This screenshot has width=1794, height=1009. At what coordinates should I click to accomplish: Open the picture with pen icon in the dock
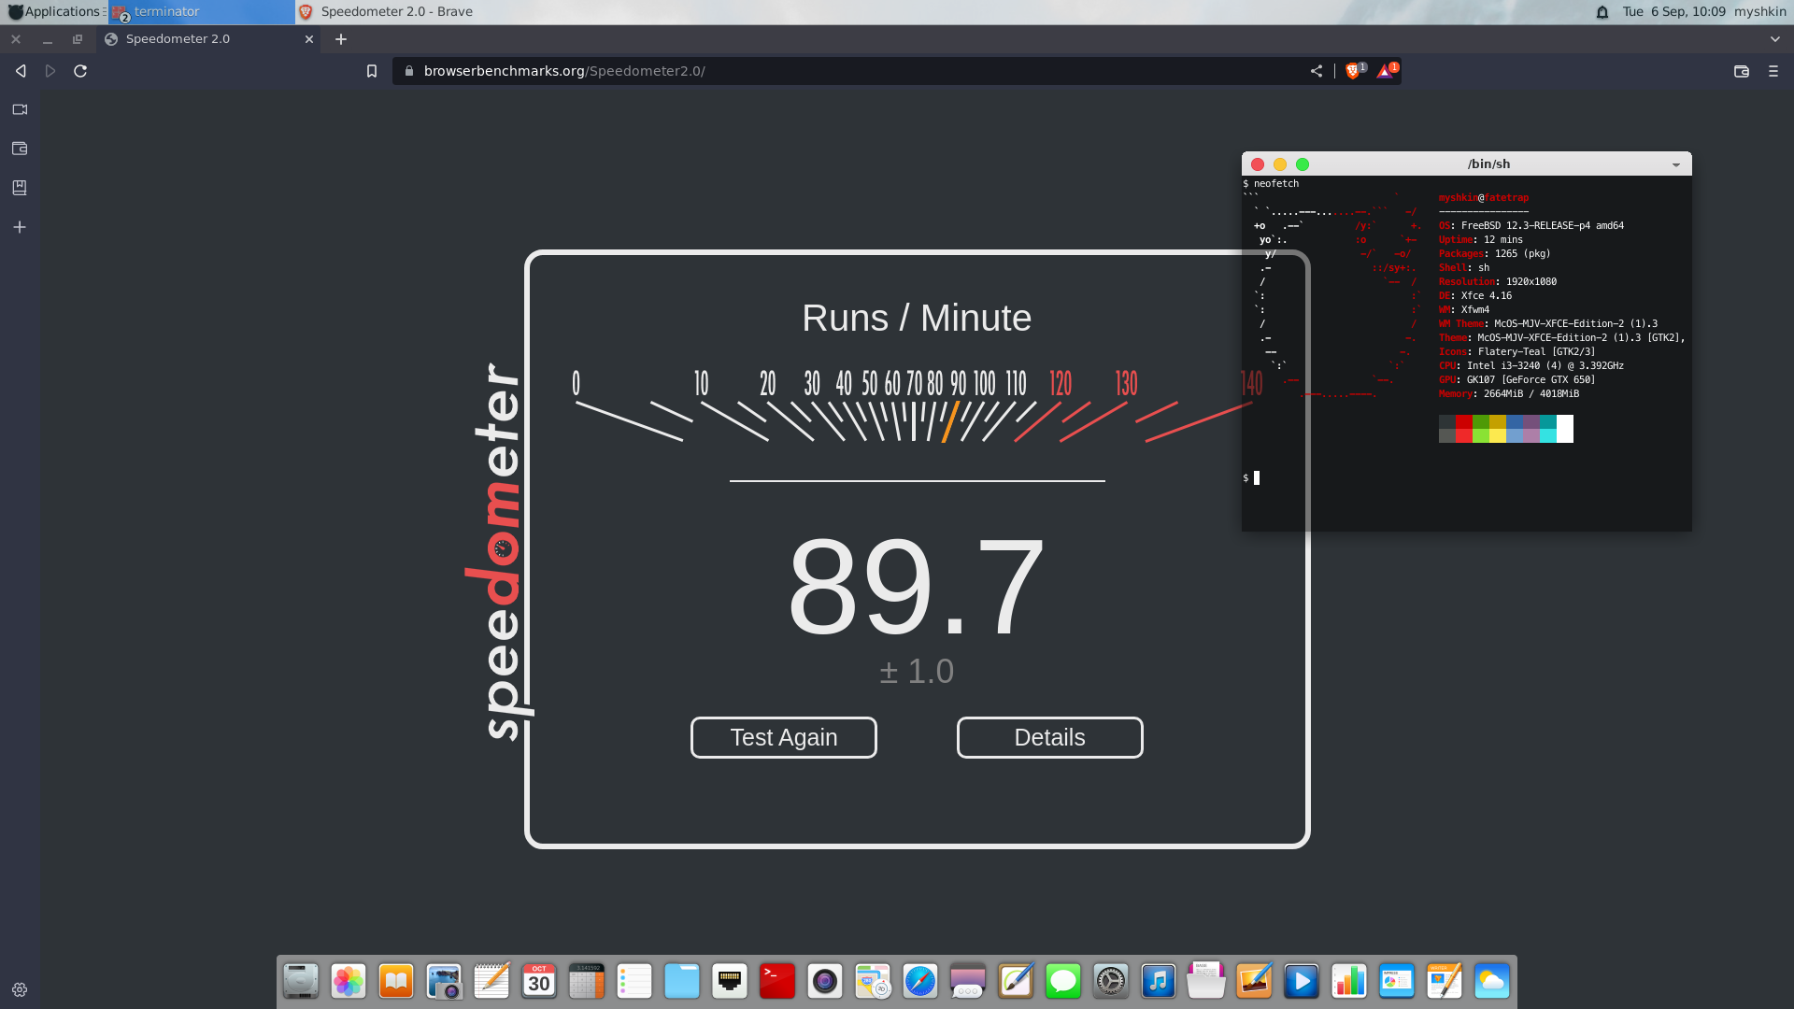click(x=1254, y=981)
